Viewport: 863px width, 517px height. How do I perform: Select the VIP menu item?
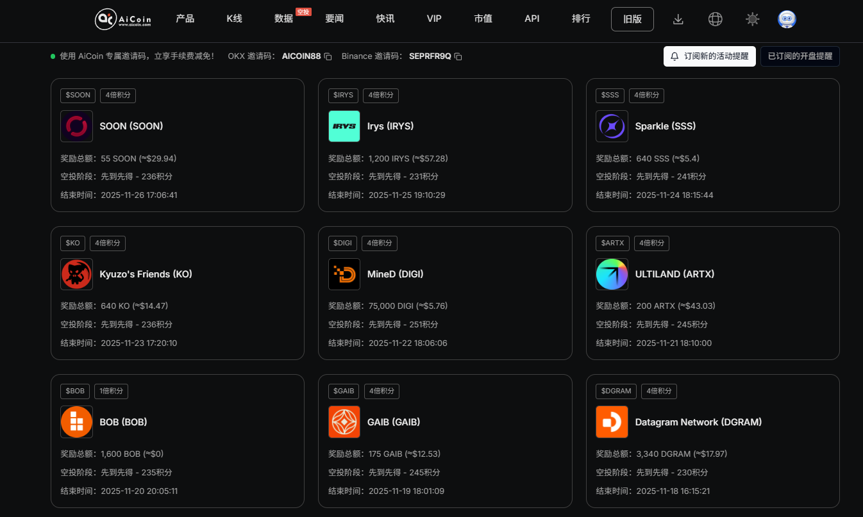click(434, 19)
